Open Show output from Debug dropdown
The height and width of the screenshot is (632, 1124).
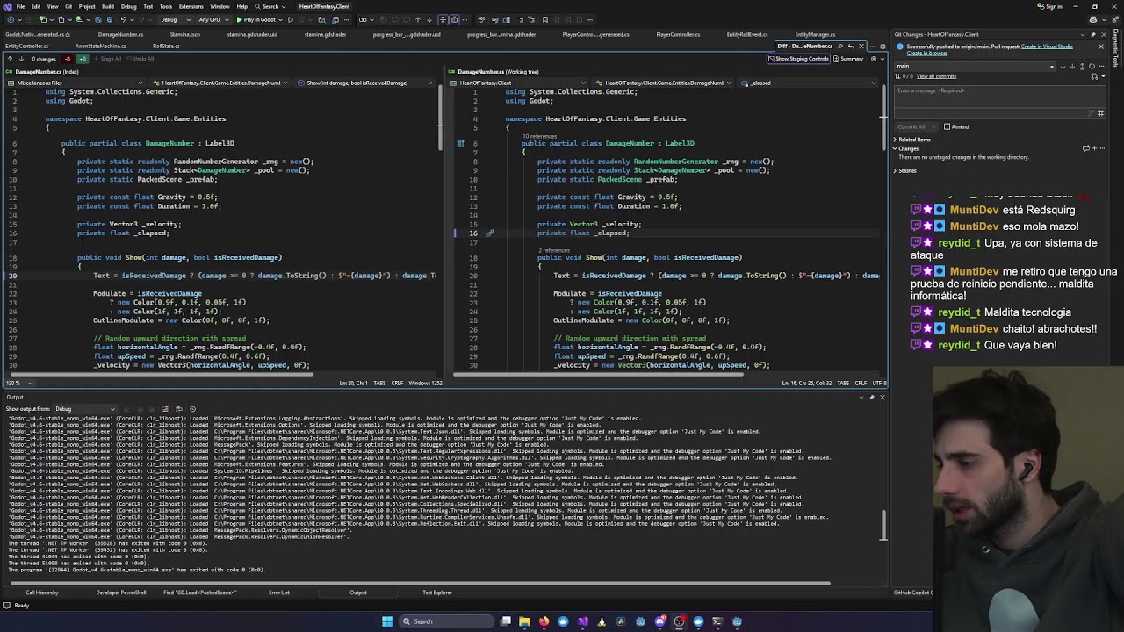85,409
